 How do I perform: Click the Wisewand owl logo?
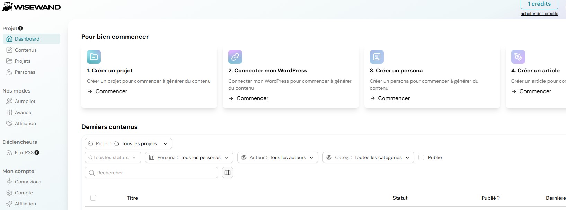point(8,7)
